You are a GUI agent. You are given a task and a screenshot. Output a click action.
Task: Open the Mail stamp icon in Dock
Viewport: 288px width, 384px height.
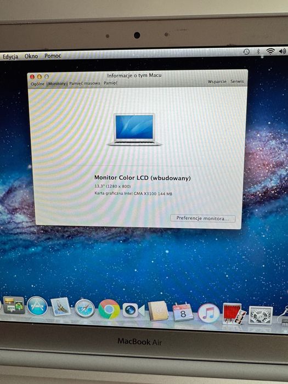pos(60,307)
